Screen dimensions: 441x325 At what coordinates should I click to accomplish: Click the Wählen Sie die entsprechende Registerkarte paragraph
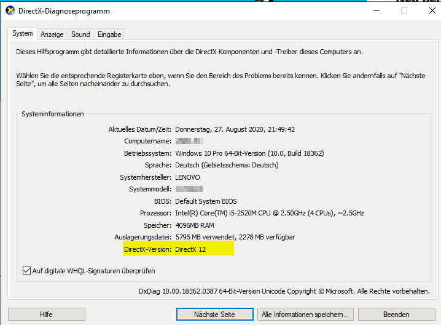pos(221,80)
